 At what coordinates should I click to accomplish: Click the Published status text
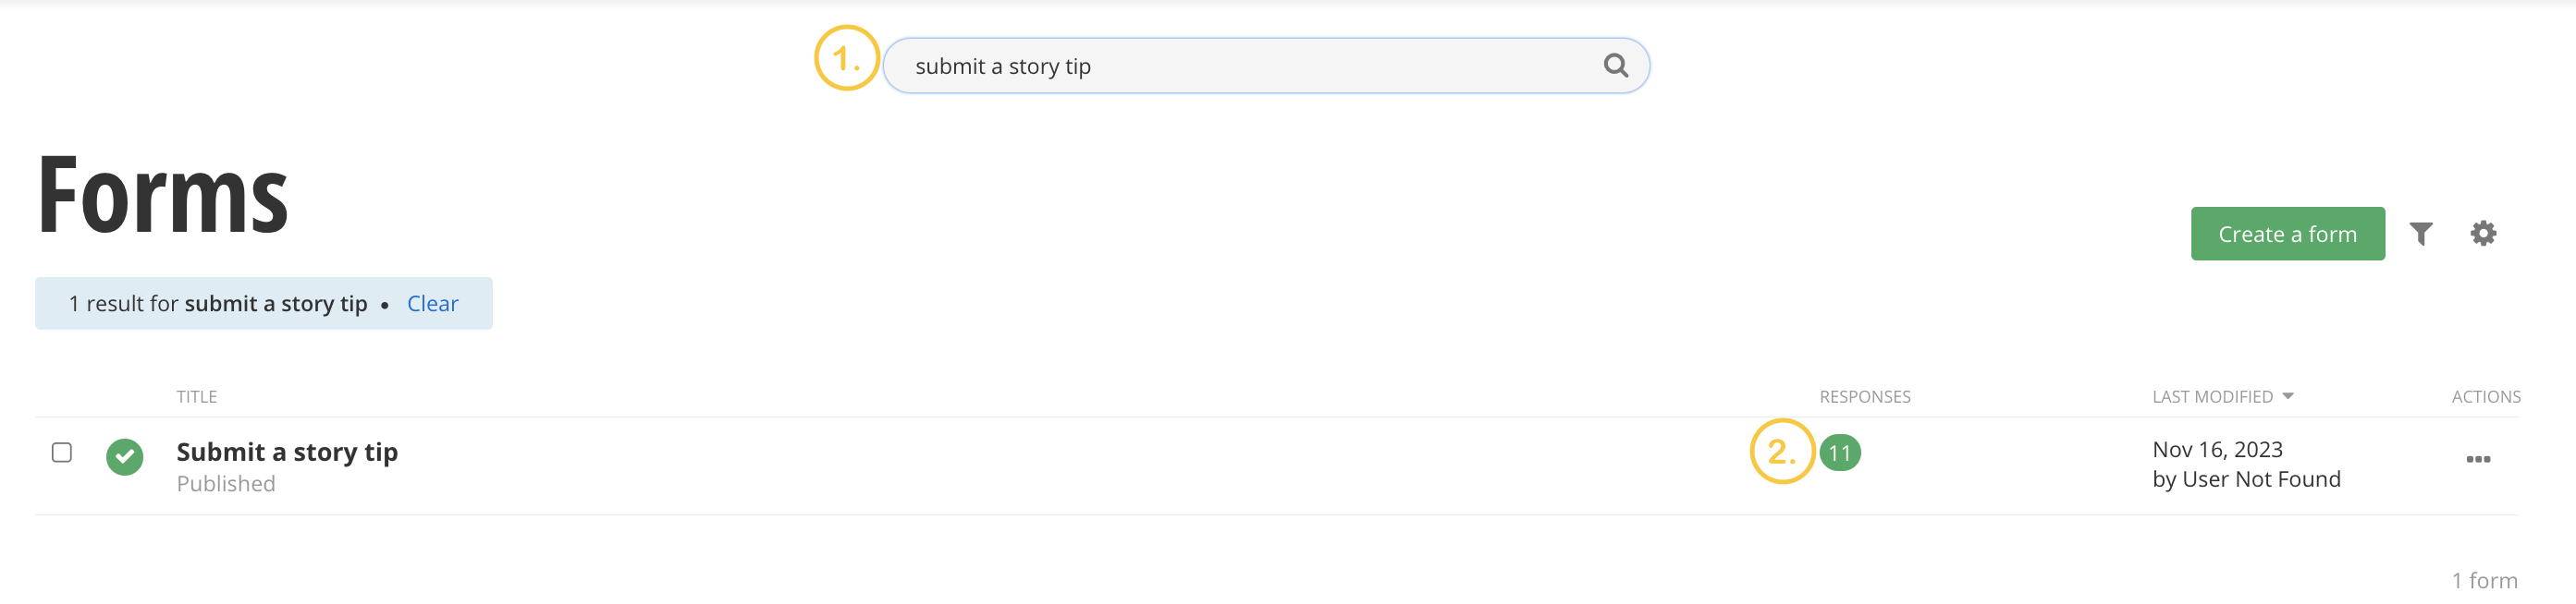click(x=226, y=484)
